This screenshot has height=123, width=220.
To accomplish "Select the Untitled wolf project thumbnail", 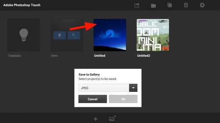I will (x=110, y=35).
